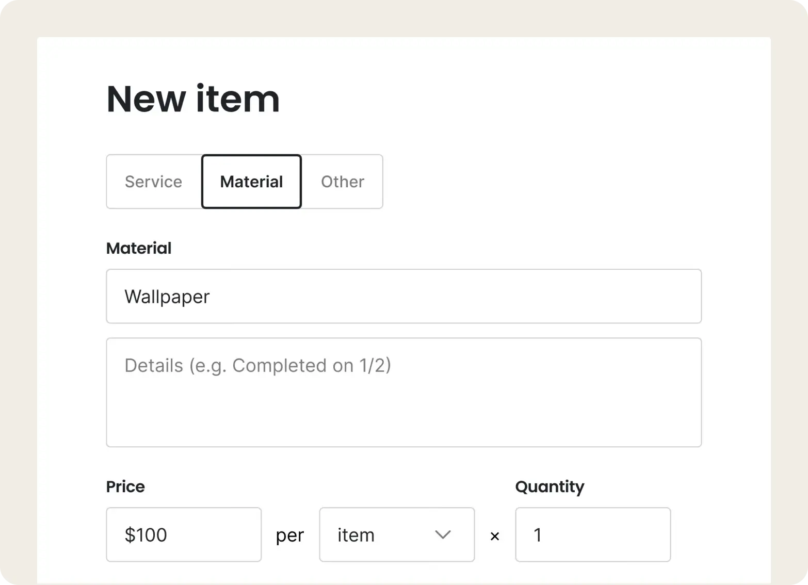Click the "Completed on 1/2" placeholder text

point(312,365)
